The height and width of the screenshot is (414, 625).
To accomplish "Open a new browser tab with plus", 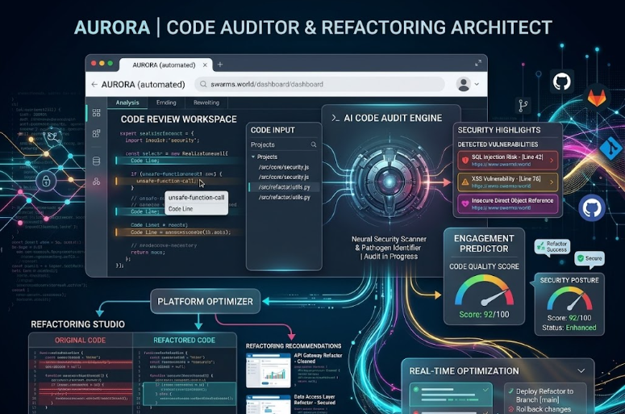I will point(220,65).
